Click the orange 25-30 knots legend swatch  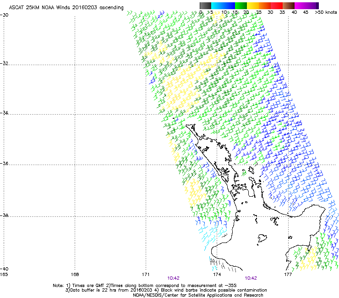coord(265,6)
